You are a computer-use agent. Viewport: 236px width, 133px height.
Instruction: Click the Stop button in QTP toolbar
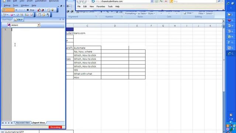pos(31,10)
